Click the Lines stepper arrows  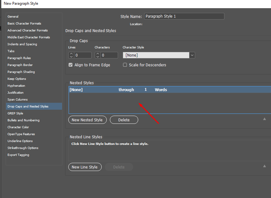click(x=71, y=55)
